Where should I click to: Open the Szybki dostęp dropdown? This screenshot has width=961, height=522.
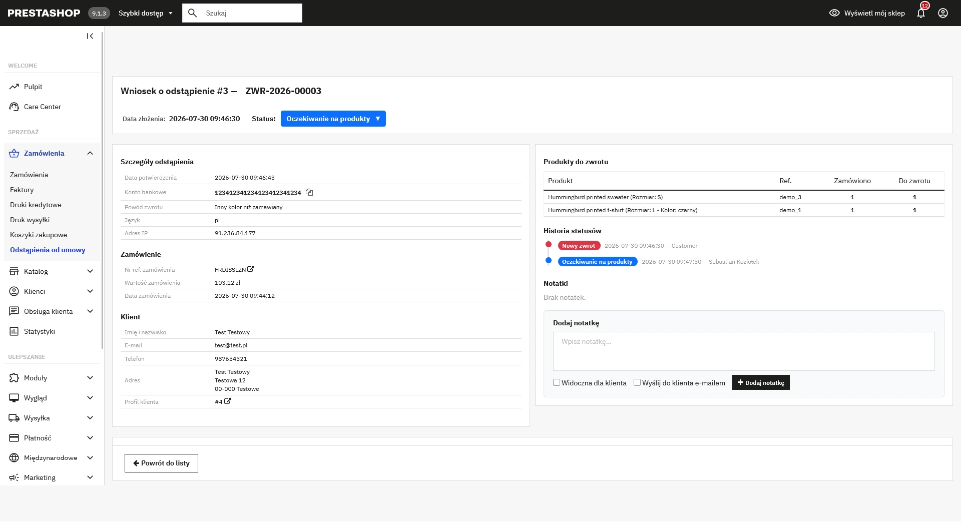(145, 13)
